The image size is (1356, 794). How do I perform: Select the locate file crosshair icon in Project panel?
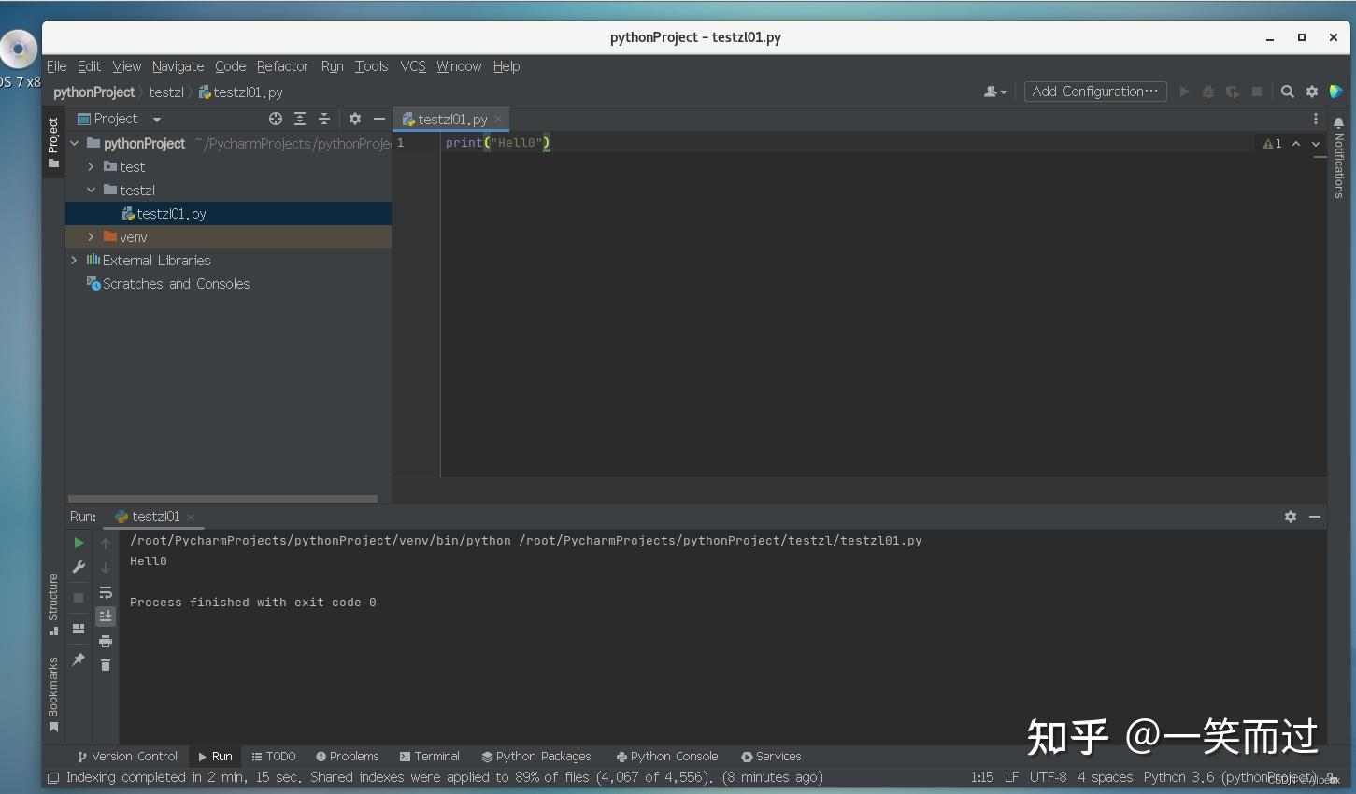click(275, 119)
